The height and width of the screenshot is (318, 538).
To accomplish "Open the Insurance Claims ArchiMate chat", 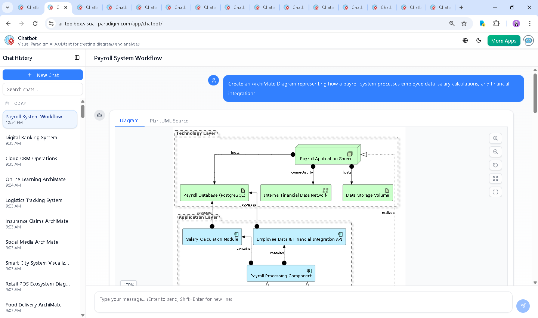I will pyautogui.click(x=37, y=221).
